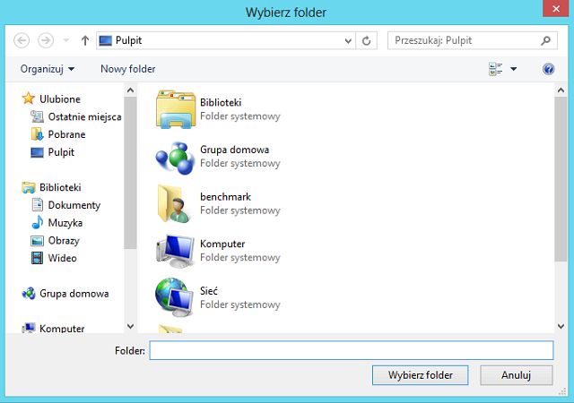The height and width of the screenshot is (403, 574).
Task: Select the Sieć globe icon
Action: pos(174,297)
